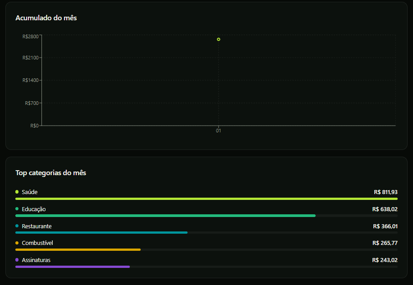This screenshot has width=413, height=285.
Task: Click the R$ 243,02 amount
Action: pos(385,260)
